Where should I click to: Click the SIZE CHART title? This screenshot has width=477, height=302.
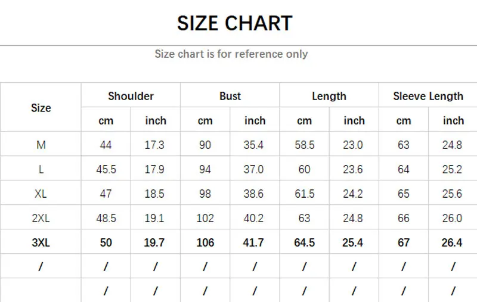point(234,23)
